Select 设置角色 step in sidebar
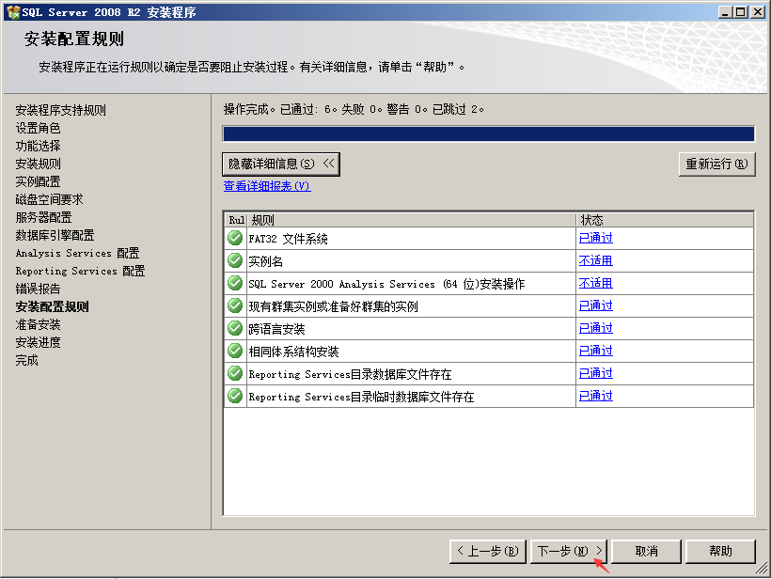 pos(38,128)
